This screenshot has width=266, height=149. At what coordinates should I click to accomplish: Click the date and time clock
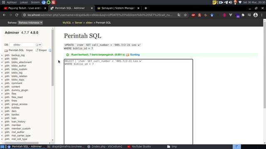[254, 2]
